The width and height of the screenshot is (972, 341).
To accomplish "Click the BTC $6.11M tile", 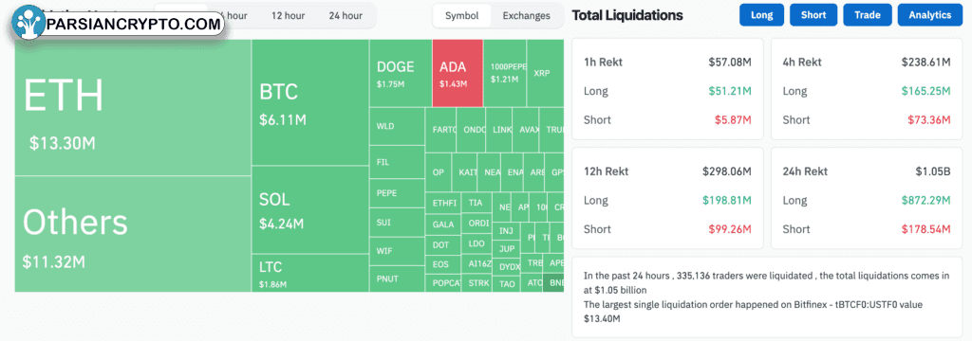I will click(310, 102).
